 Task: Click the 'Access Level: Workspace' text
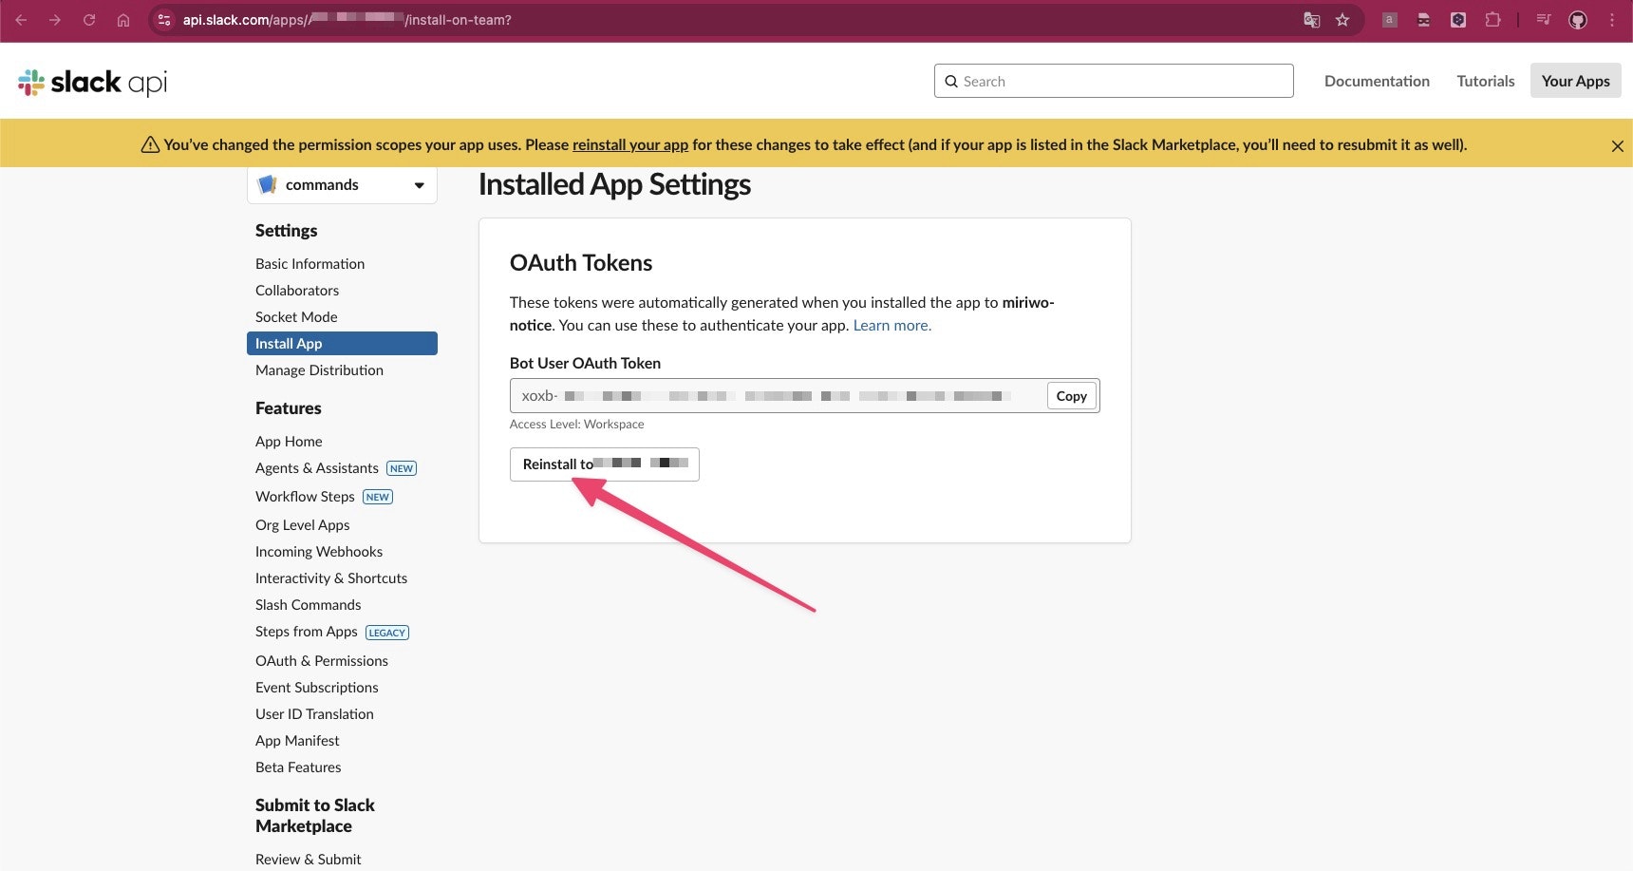point(577,425)
